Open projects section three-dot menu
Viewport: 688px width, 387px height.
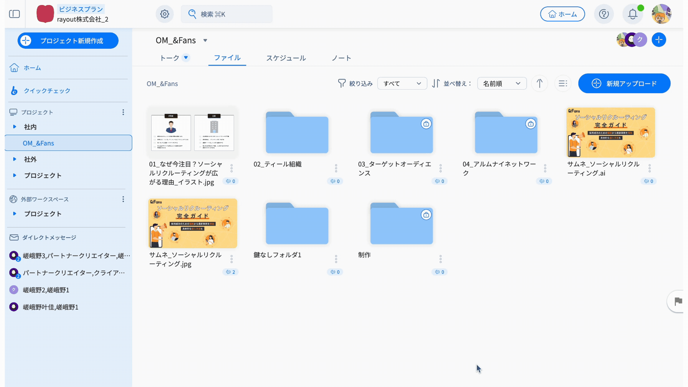point(123,112)
